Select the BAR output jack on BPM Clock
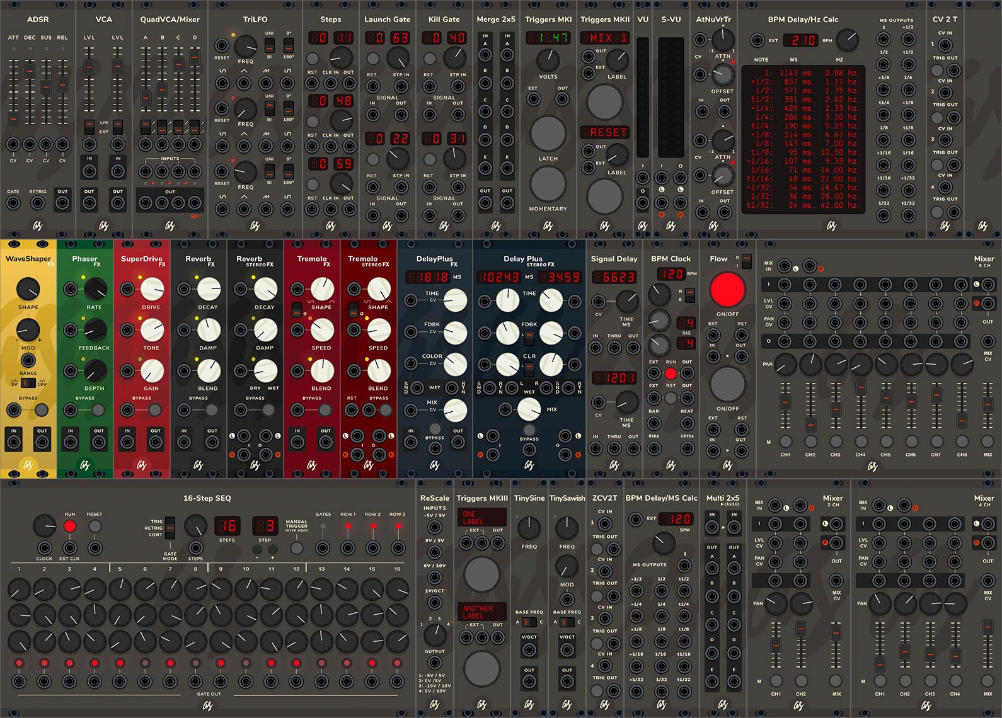Viewport: 1002px width, 718px height. coord(654,423)
